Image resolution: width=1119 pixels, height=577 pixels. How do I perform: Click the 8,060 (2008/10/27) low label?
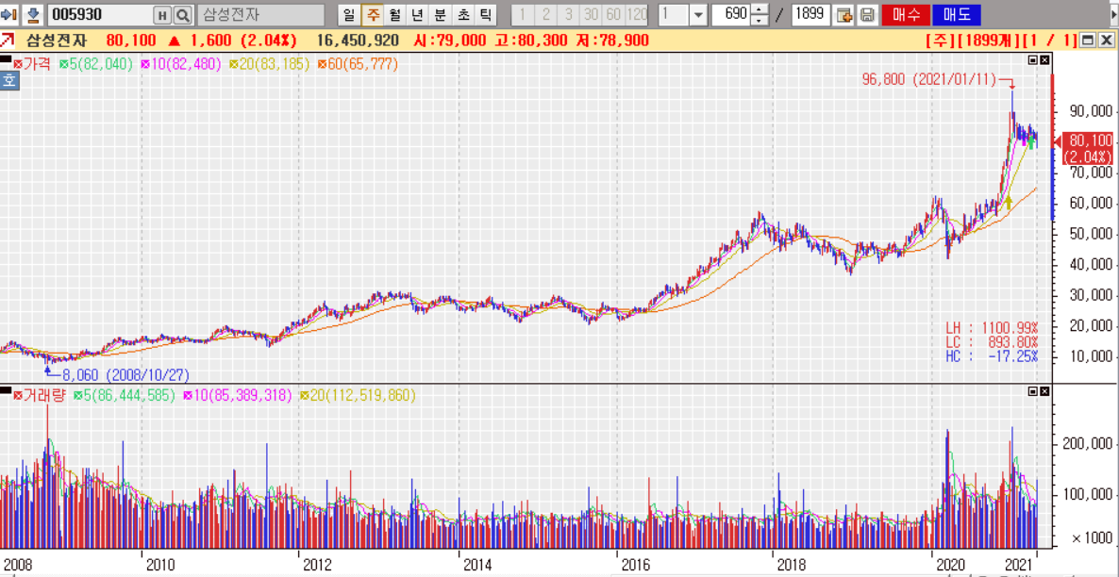(x=125, y=374)
